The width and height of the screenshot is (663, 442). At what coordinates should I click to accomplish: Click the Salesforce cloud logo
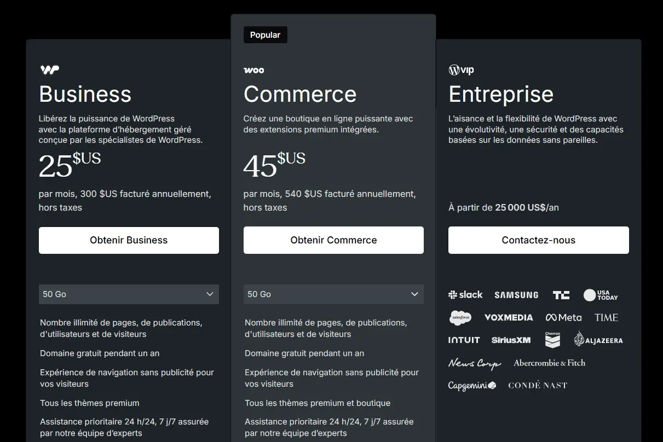pos(460,317)
